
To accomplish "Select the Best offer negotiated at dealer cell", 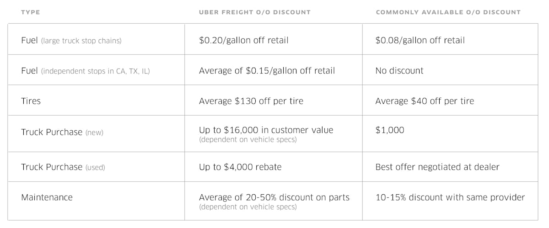I will click(437, 167).
